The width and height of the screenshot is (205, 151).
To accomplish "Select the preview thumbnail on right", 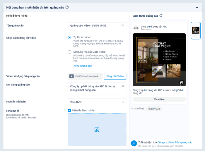I will click(196, 30).
